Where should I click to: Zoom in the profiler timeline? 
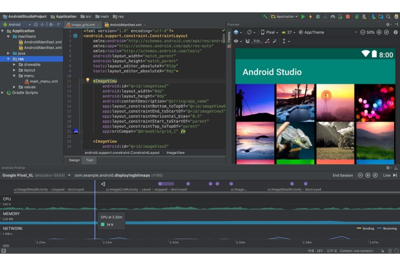click(368, 175)
